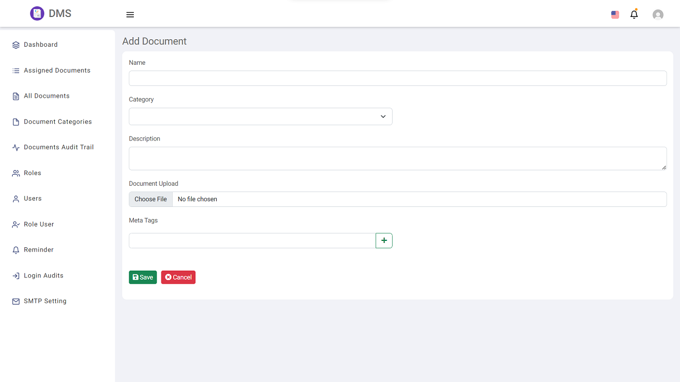The height and width of the screenshot is (382, 680).
Task: Save the new document
Action: [142, 277]
